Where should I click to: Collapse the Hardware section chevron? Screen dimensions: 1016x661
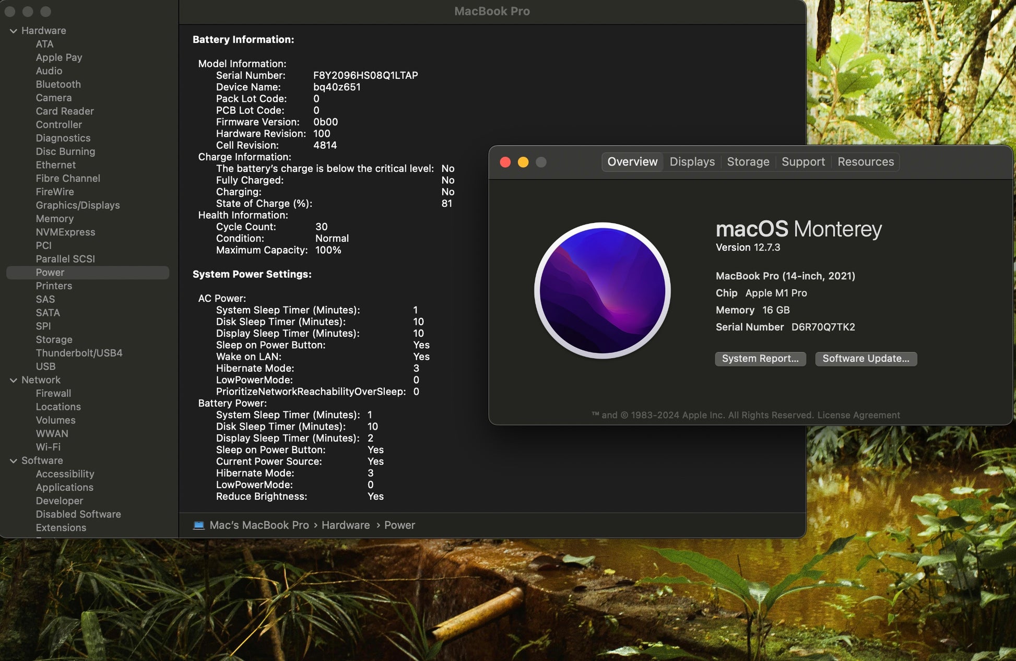(x=14, y=31)
